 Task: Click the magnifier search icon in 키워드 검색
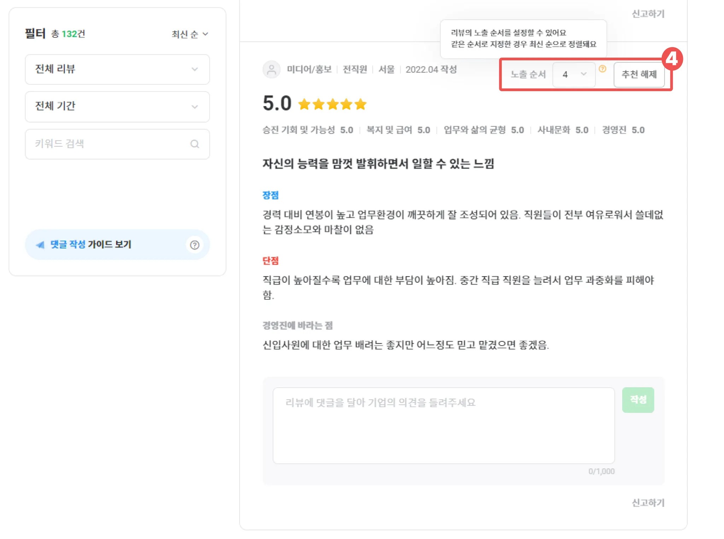[194, 144]
